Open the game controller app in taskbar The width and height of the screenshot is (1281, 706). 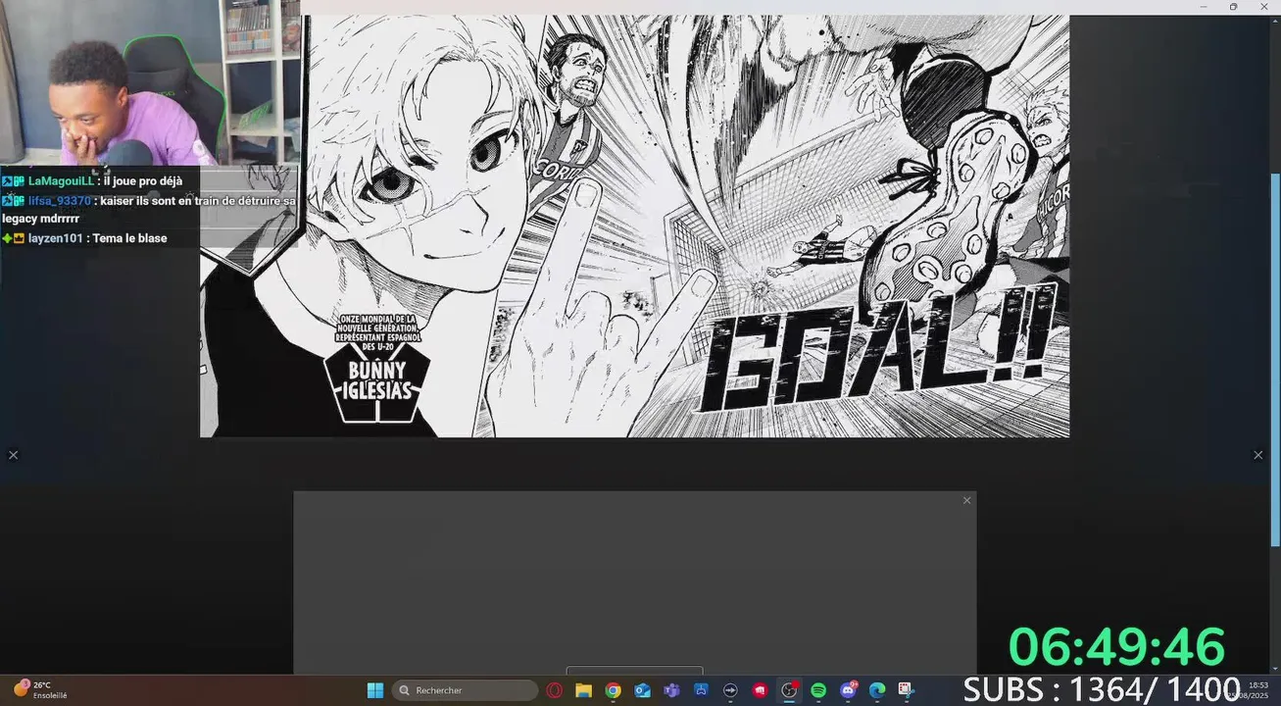click(x=701, y=690)
